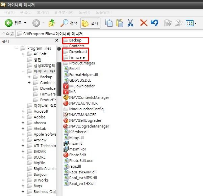Select the Contents folder in file list
Image resolution: width=203 pixels, height=196 pixels.
74,46
